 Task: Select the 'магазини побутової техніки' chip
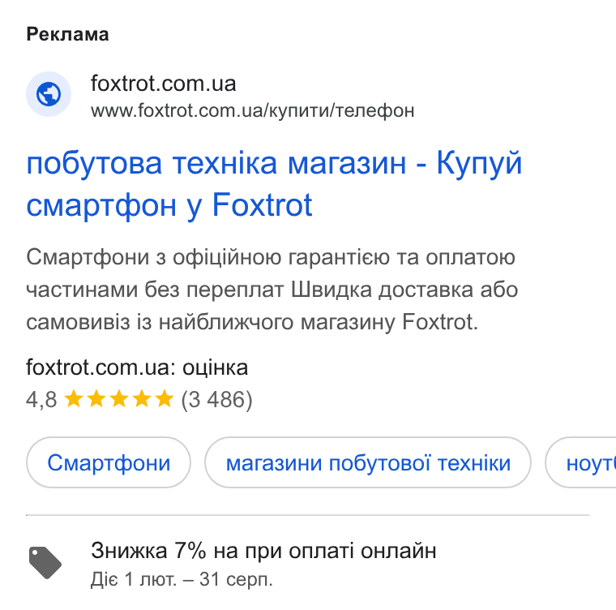[x=368, y=462]
